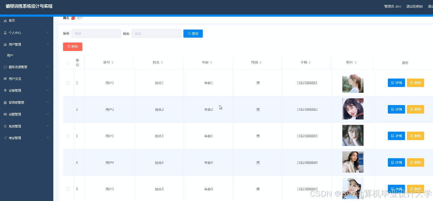
Task: Click the clipboard icon beside 留言板管理
Action: coord(5,103)
